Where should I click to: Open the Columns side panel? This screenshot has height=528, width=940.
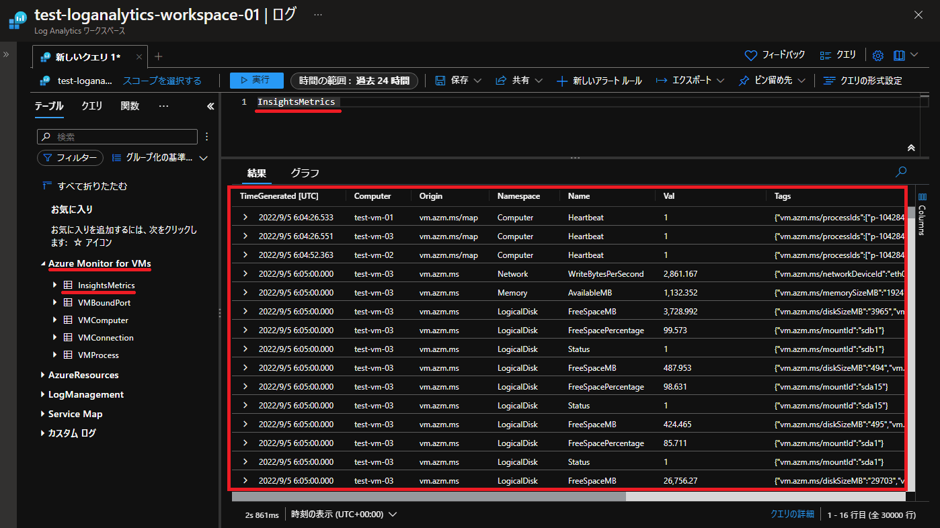click(x=922, y=213)
